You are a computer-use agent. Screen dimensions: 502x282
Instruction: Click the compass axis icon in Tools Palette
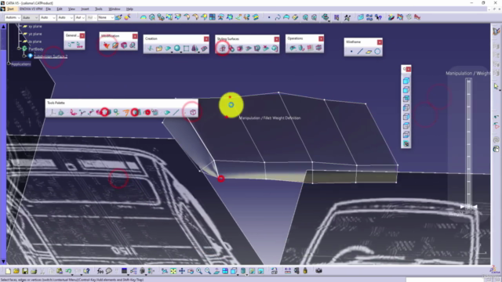click(53, 112)
